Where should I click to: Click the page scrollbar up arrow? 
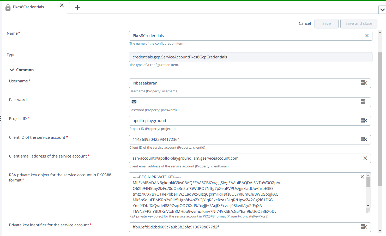(380, 32)
